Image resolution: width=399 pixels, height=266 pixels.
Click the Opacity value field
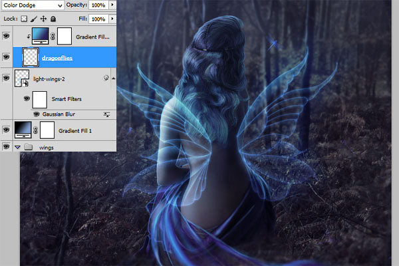click(98, 5)
